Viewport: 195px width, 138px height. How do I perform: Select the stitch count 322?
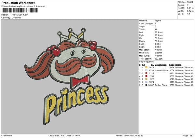(152, 79)
